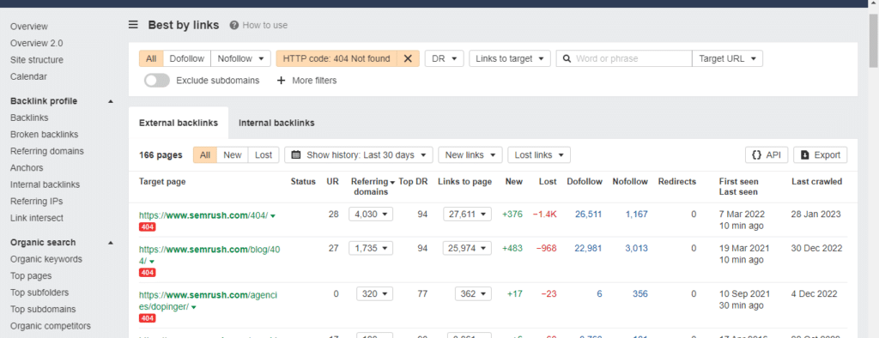
Task: Sort by Referring domains column
Action: (373, 187)
